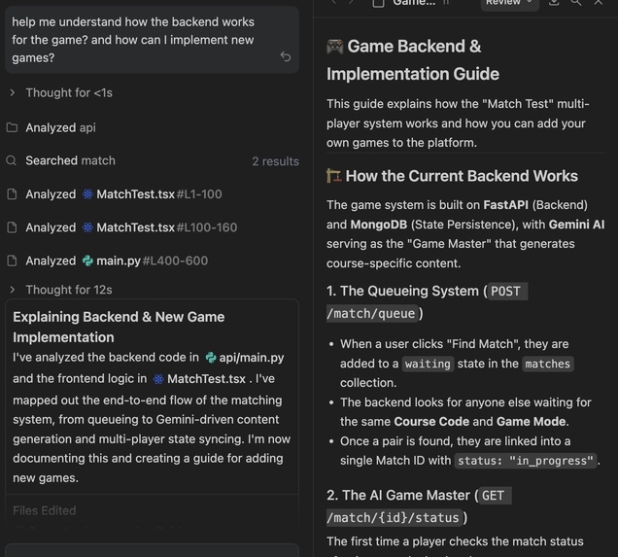This screenshot has height=557, width=618.
Task: Open the main.py#L400-600 file reference
Action: [x=153, y=261]
